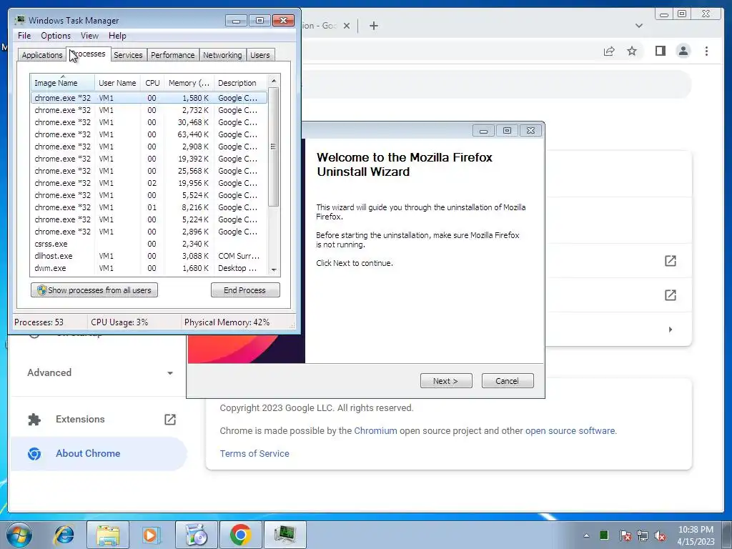732x549 pixels.
Task: Open the Task Manager Options menu
Action: point(56,36)
